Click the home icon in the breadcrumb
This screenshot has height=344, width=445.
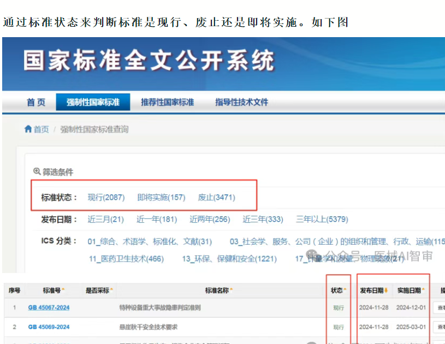pyautogui.click(x=28, y=129)
